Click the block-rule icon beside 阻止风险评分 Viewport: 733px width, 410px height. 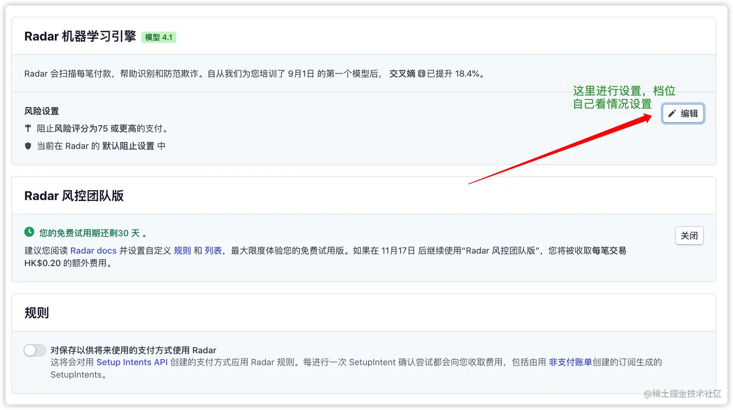(28, 129)
